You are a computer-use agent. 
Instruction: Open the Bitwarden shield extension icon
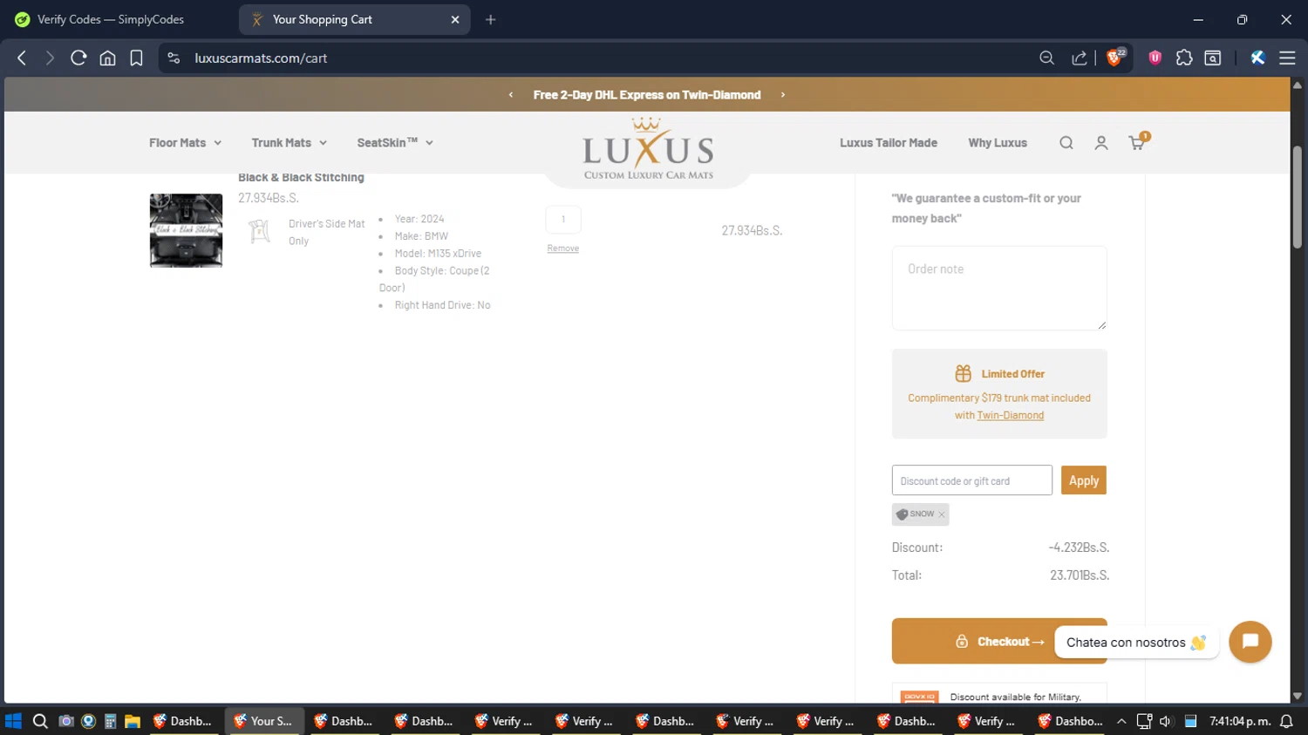[1155, 58]
